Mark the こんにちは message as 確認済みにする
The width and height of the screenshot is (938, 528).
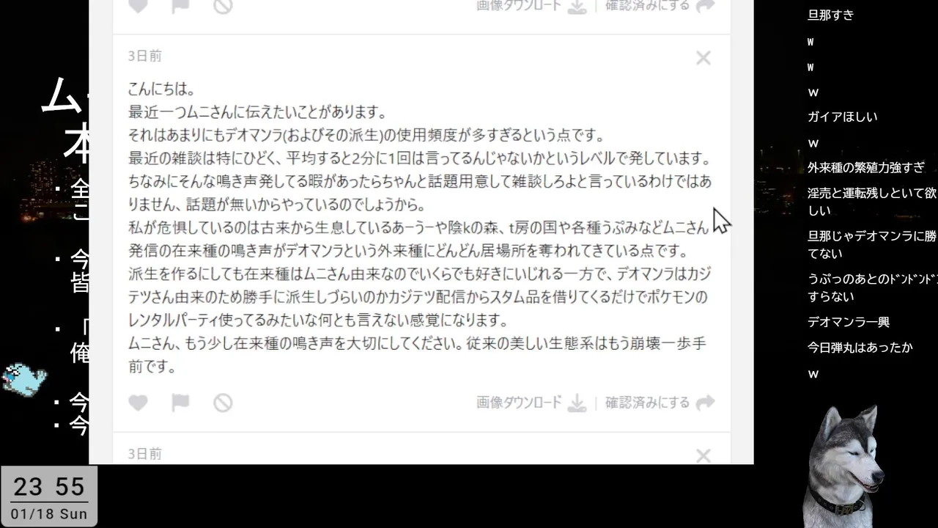point(647,403)
